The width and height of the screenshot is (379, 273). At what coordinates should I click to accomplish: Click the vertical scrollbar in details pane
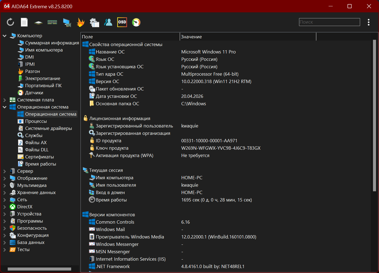375,115
